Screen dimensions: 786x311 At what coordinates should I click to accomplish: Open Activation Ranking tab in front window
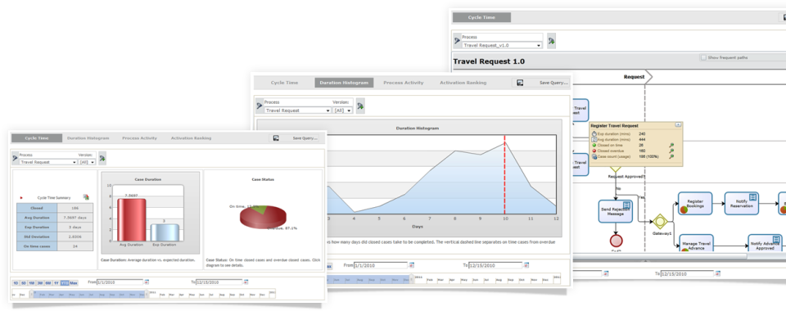tap(191, 137)
